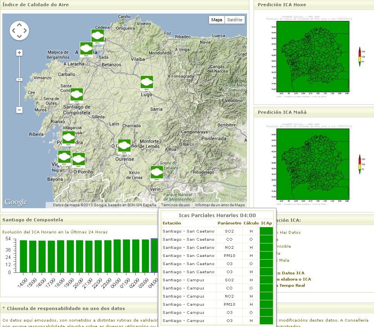Click the highlighted 04:00 ICA bar
374x327 pixels.
(154, 255)
